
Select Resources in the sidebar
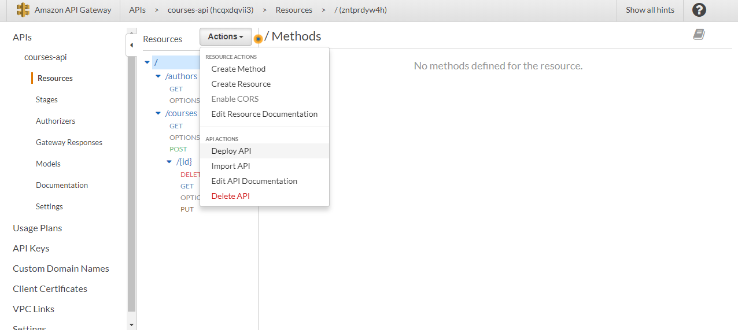click(x=55, y=78)
